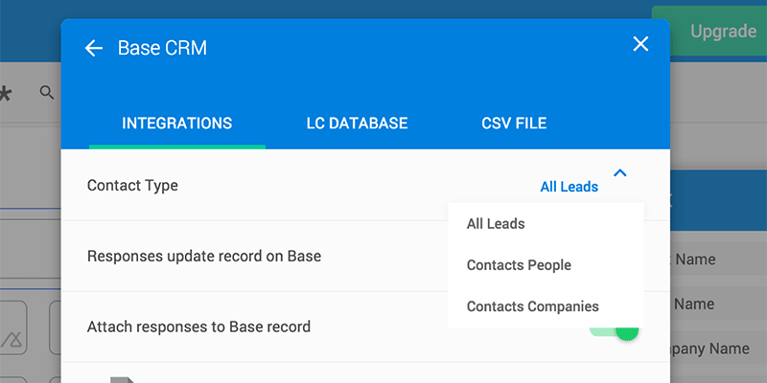The width and height of the screenshot is (767, 383).
Task: Toggle Attach responses to Base record switch
Action: coord(615,332)
